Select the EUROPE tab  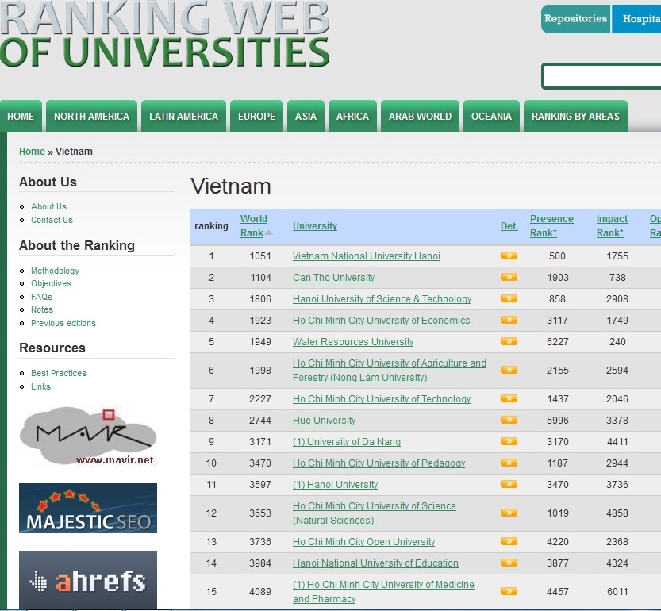(x=256, y=117)
